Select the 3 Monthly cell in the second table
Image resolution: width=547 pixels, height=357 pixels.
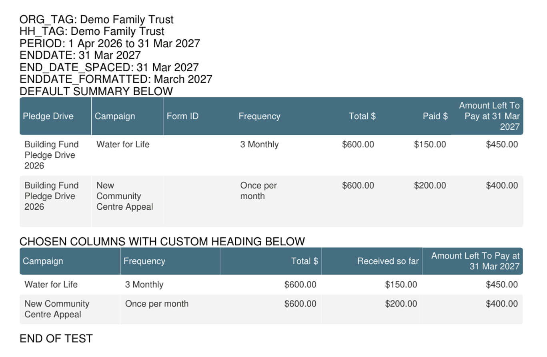(144, 285)
